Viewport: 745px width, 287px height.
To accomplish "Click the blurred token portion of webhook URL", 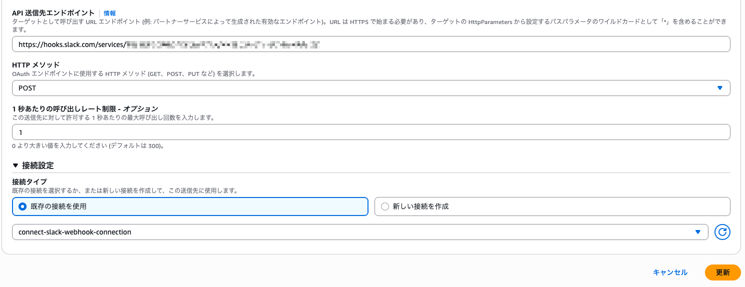I will tap(223, 44).
